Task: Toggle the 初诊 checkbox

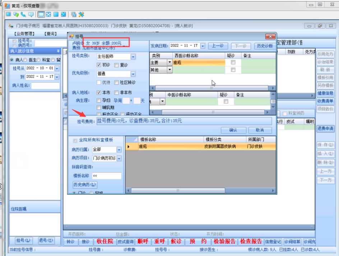Action: (99, 65)
